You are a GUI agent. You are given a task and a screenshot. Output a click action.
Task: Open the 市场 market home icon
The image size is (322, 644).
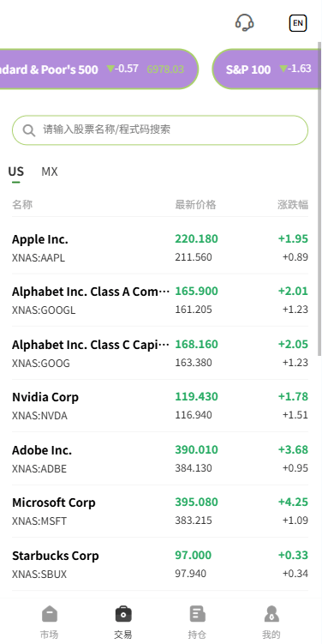pos(49,615)
